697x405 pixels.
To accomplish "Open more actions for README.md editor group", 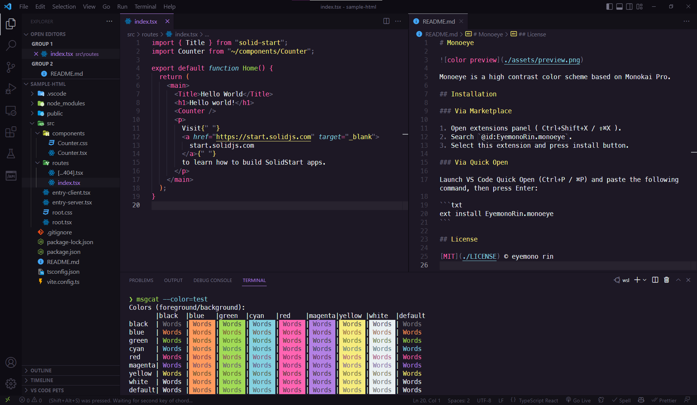I will (686, 21).
